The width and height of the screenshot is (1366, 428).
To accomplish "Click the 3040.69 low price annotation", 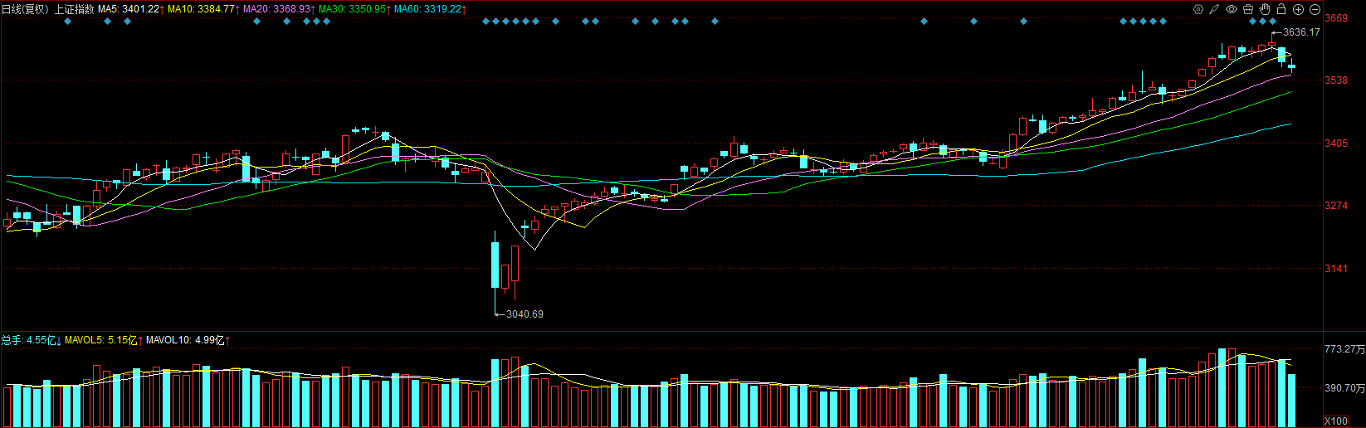I will coord(524,314).
